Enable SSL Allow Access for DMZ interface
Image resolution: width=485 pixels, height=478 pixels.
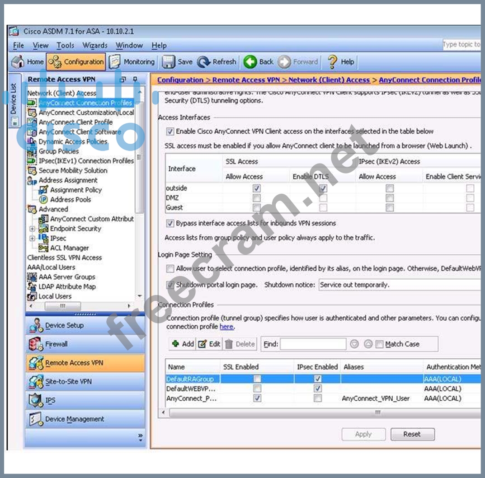tap(257, 198)
